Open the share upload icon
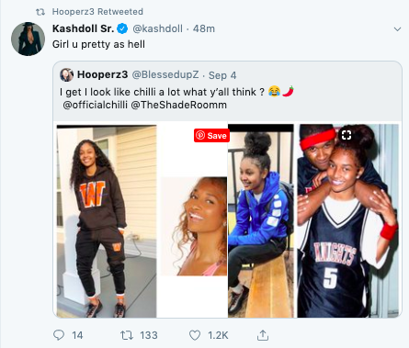The width and height of the screenshot is (409, 348). tap(263, 335)
